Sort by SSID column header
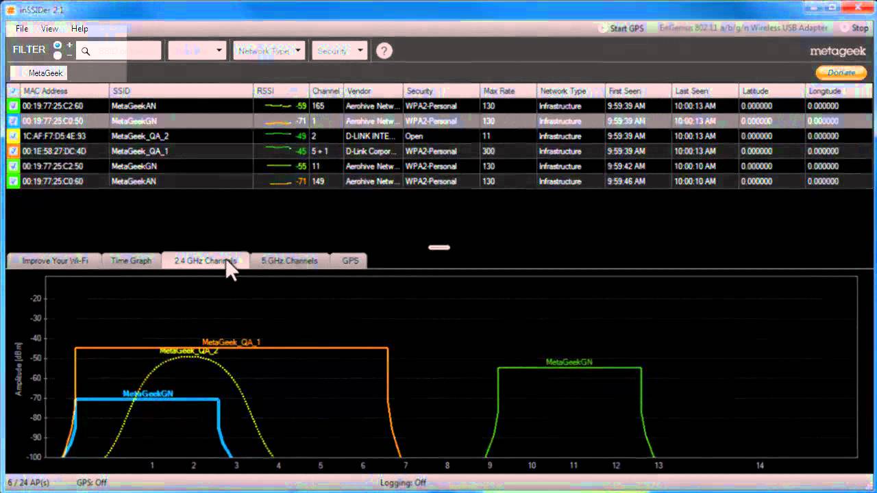This screenshot has height=493, width=877. pyautogui.click(x=181, y=91)
